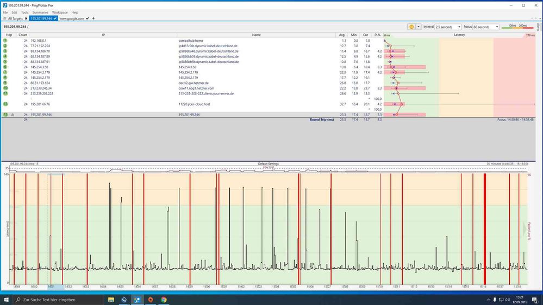The width and height of the screenshot is (543, 305).
Task: Open the dropdown arrow next to pause button
Action: tap(419, 27)
